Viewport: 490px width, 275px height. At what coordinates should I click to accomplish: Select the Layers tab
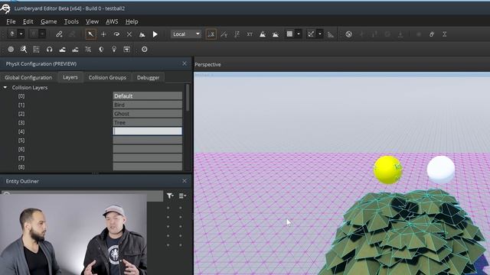pyautogui.click(x=70, y=77)
